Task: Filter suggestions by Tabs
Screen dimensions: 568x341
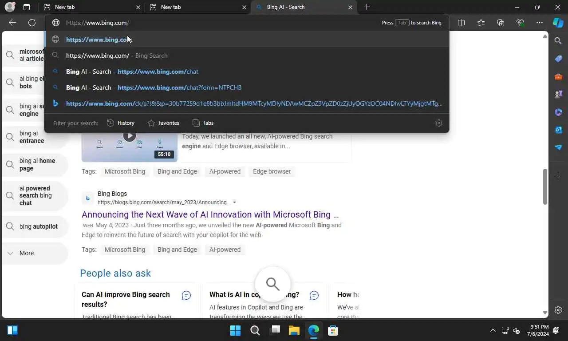Action: tap(203, 123)
